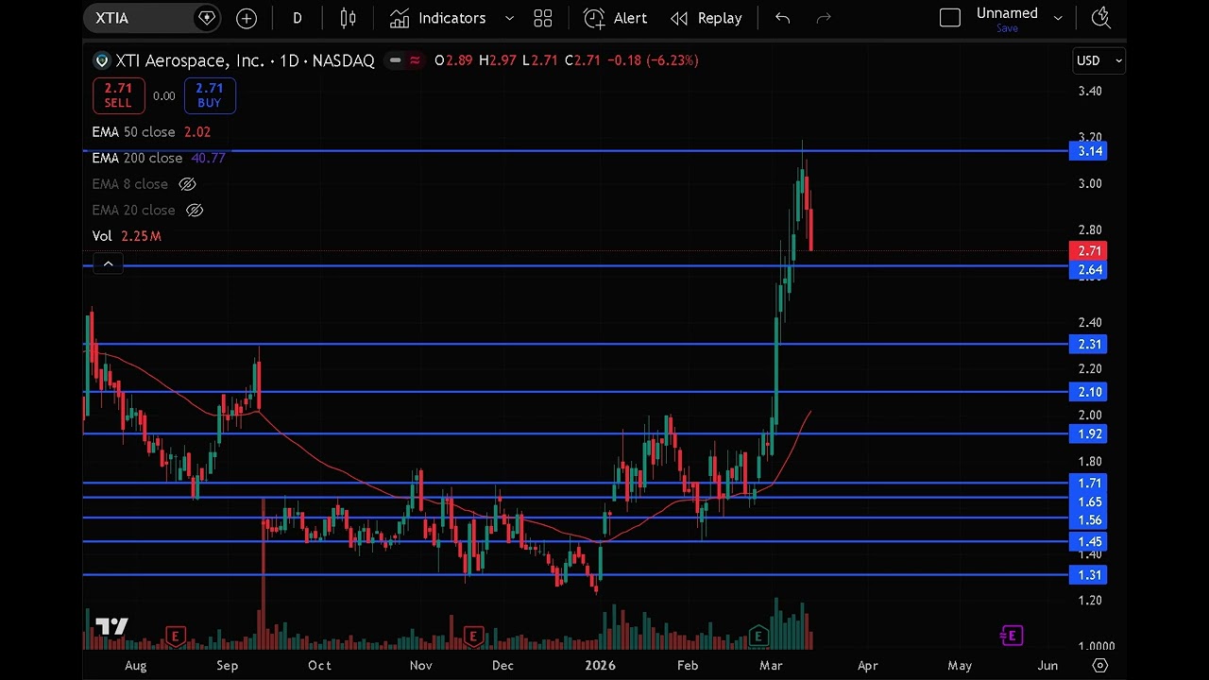Viewport: 1209px width, 680px height.
Task: Show the hidden EMA 20 close indicator
Action: [195, 210]
